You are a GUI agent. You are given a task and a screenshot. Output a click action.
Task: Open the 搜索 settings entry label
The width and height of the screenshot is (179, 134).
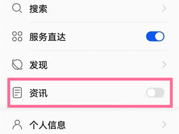pyautogui.click(x=38, y=9)
